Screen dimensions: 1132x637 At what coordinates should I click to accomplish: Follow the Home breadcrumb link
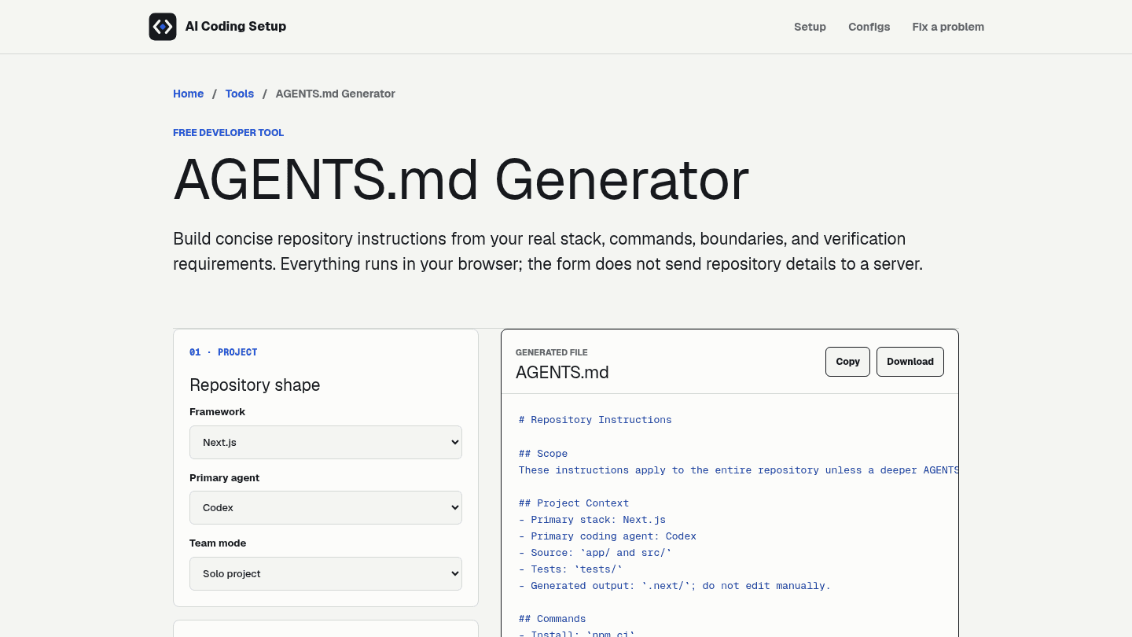pyautogui.click(x=189, y=94)
